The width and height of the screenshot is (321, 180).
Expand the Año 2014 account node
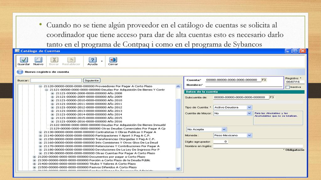(x=52, y=114)
